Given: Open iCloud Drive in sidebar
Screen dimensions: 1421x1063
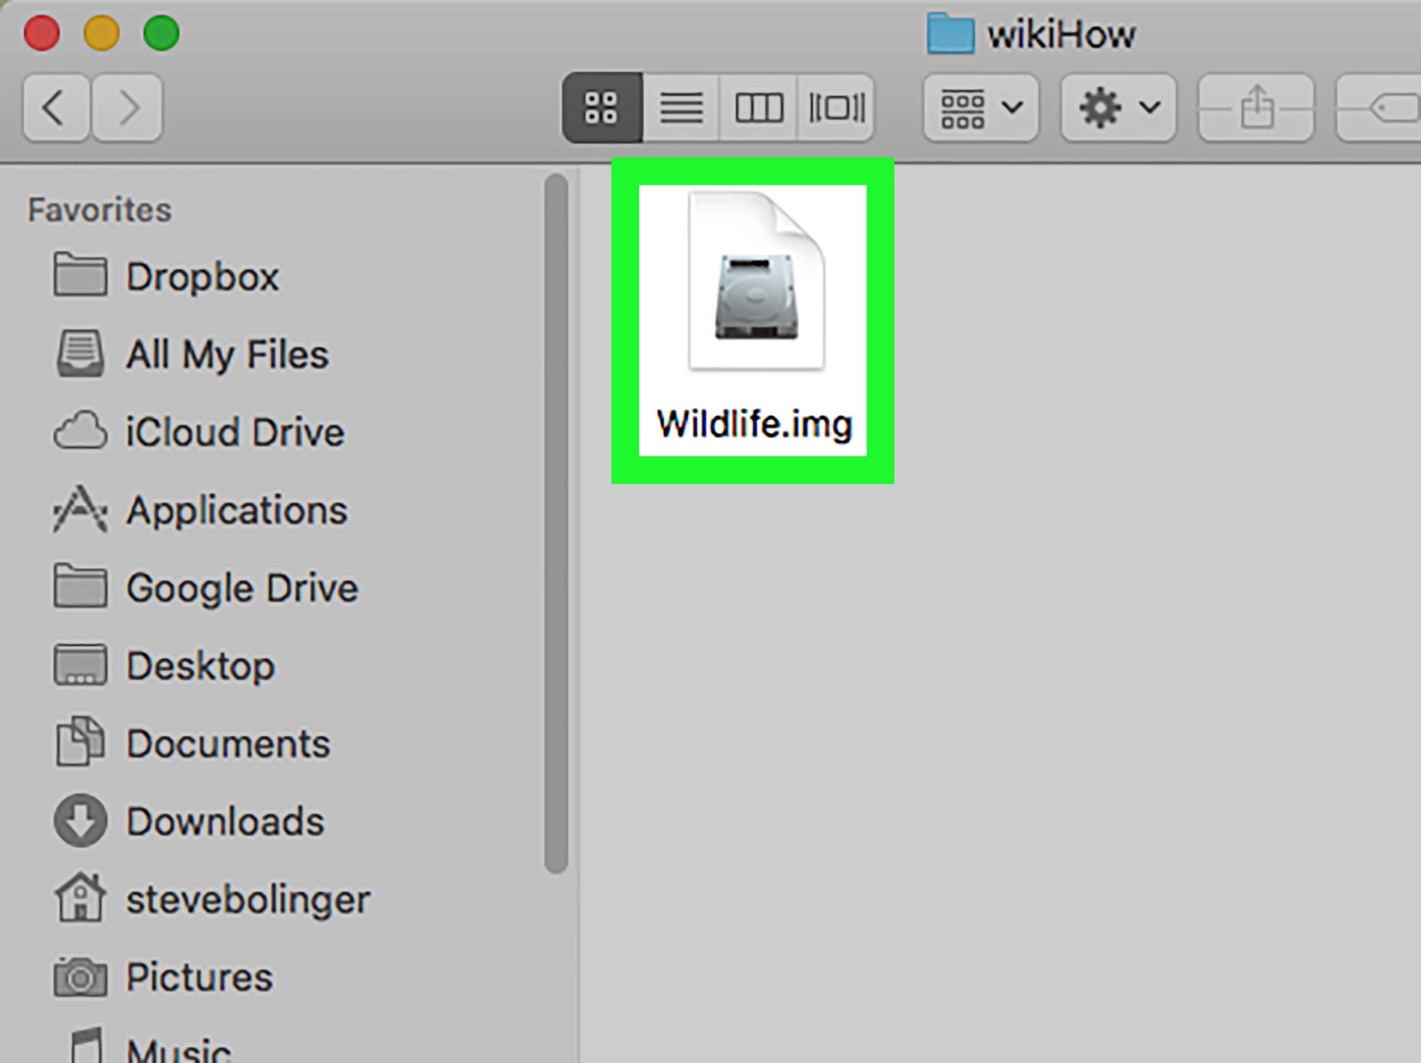Looking at the screenshot, I should pyautogui.click(x=232, y=431).
